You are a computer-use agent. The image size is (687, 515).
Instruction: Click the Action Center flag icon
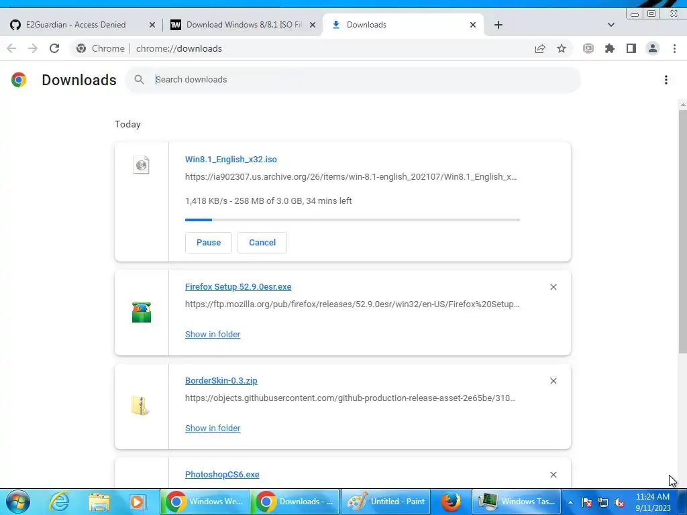click(x=586, y=502)
